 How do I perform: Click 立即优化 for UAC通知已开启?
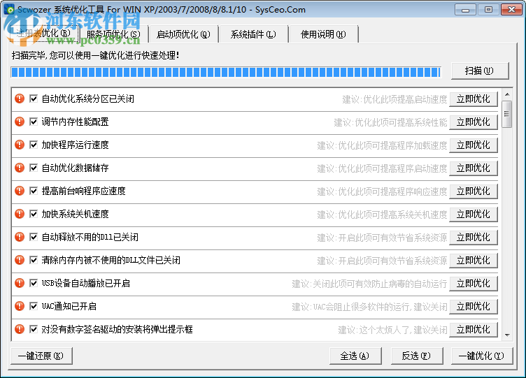[x=473, y=306]
